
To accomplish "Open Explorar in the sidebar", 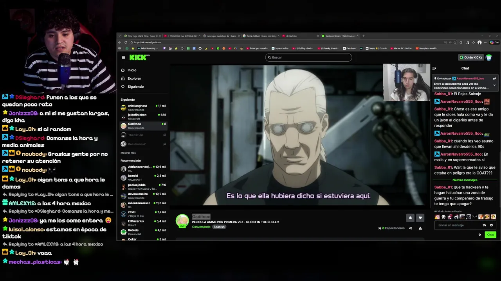I will [134, 78].
